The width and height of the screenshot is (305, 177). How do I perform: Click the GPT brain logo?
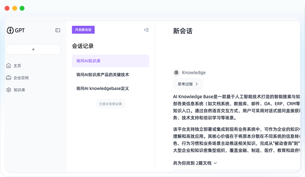[10, 30]
